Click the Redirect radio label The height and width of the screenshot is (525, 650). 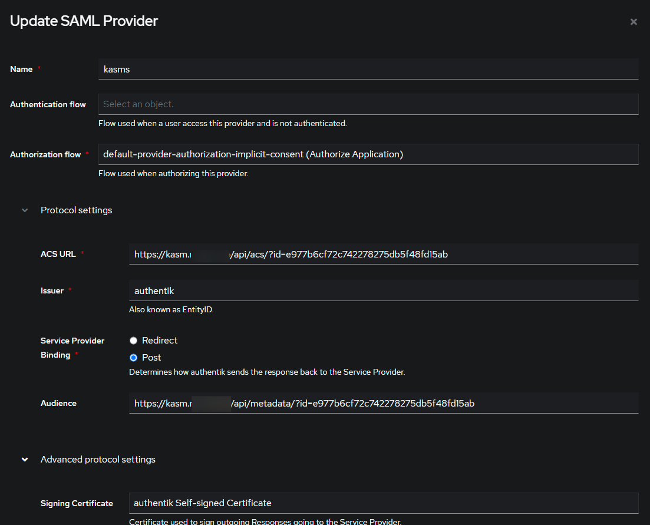(160, 340)
